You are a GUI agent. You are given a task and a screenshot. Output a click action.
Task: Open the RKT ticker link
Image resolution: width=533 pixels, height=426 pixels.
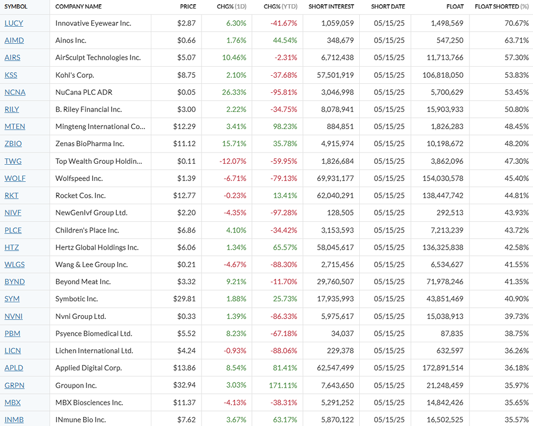coord(11,196)
